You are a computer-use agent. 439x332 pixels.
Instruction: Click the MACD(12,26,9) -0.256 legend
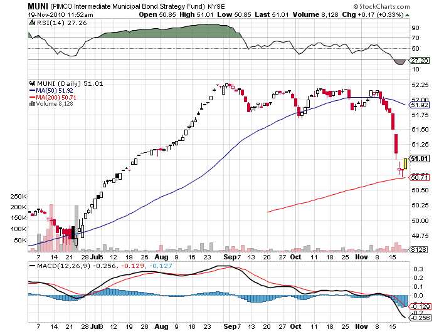pos(73,266)
